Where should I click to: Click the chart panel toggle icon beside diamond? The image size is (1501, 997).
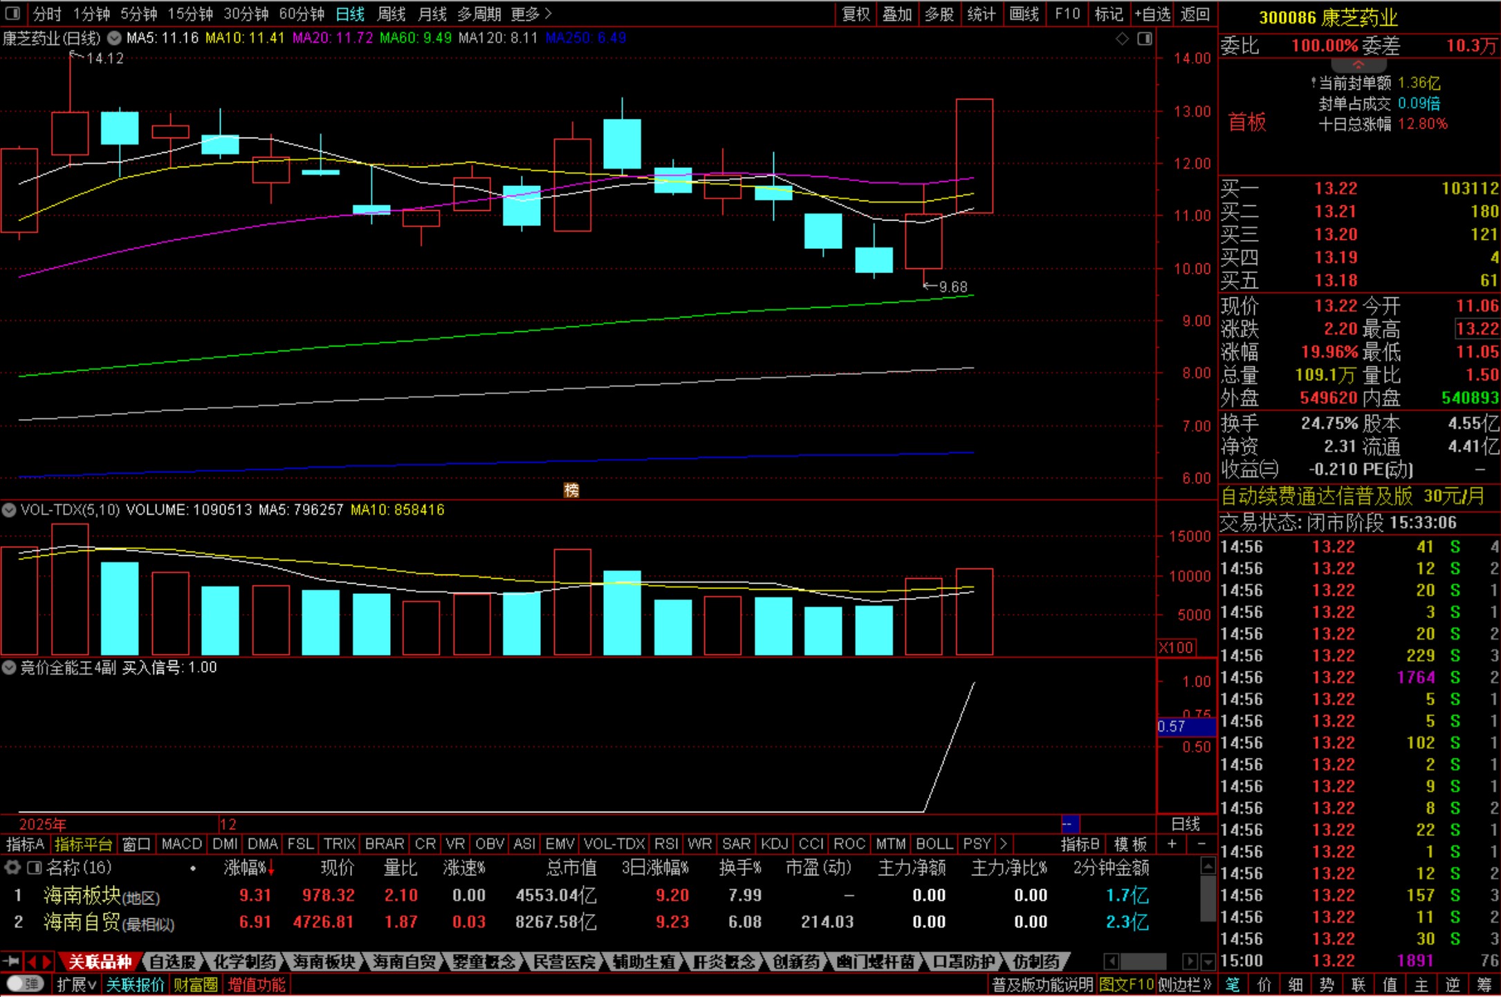tap(1145, 39)
